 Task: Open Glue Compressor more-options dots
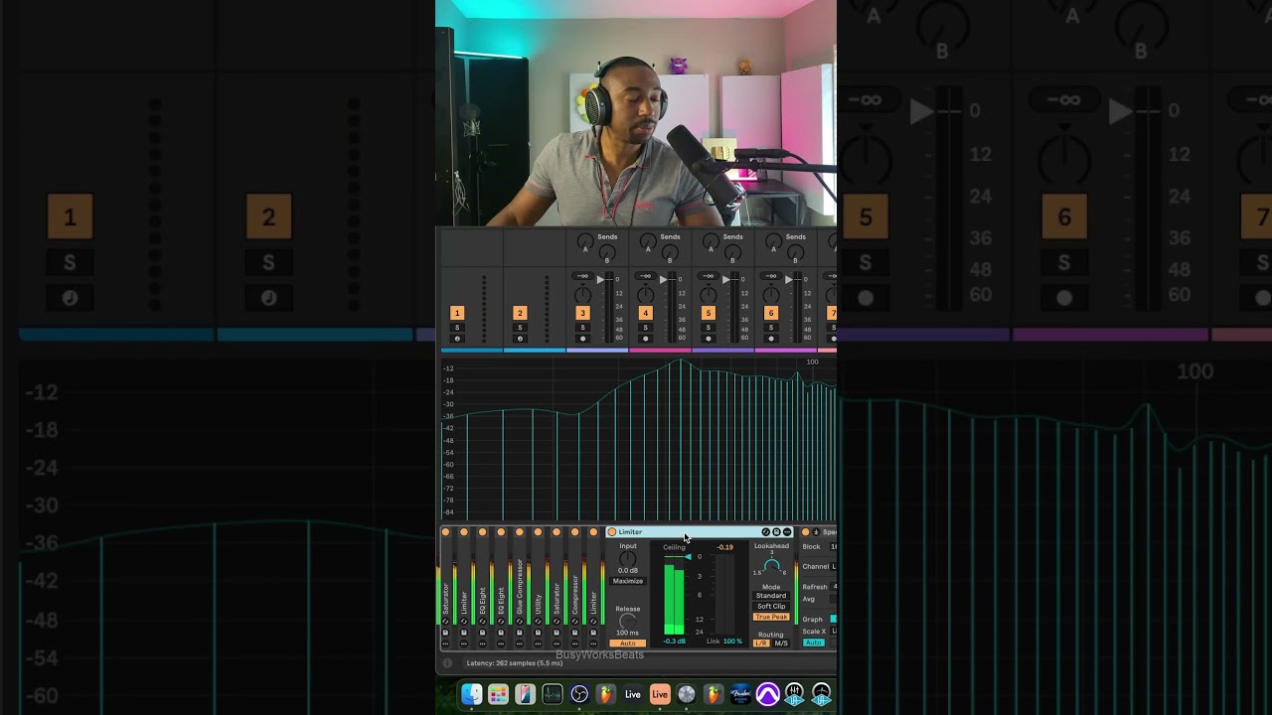click(520, 643)
